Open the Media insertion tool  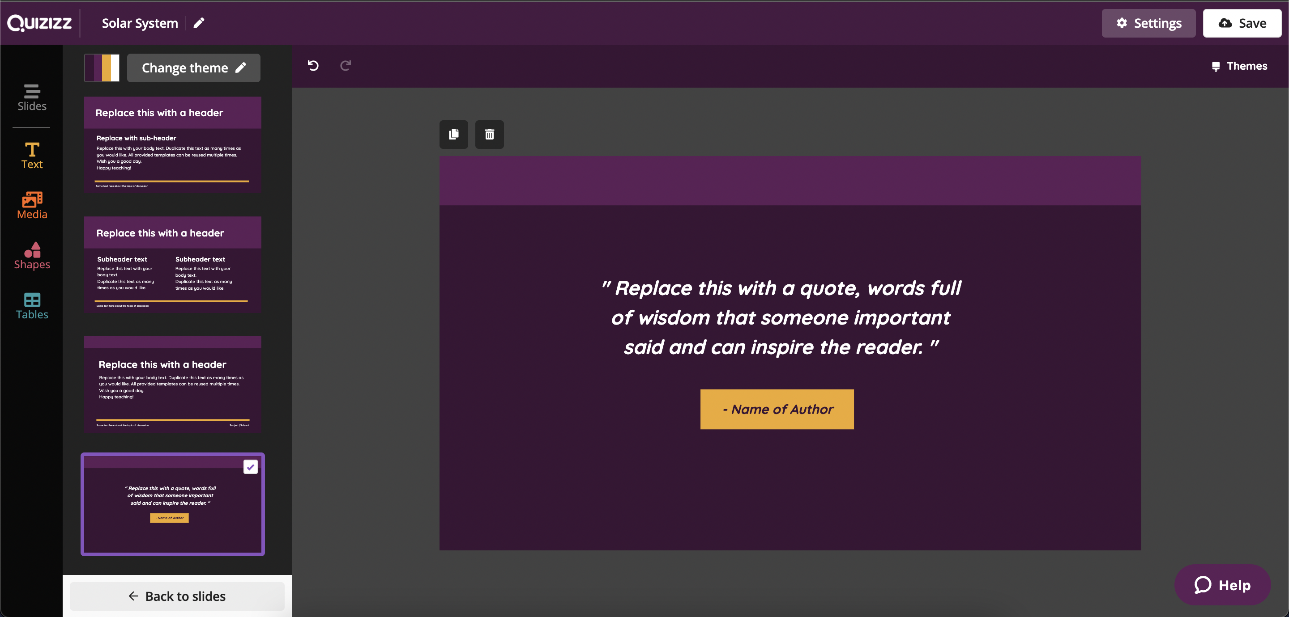pyautogui.click(x=31, y=205)
